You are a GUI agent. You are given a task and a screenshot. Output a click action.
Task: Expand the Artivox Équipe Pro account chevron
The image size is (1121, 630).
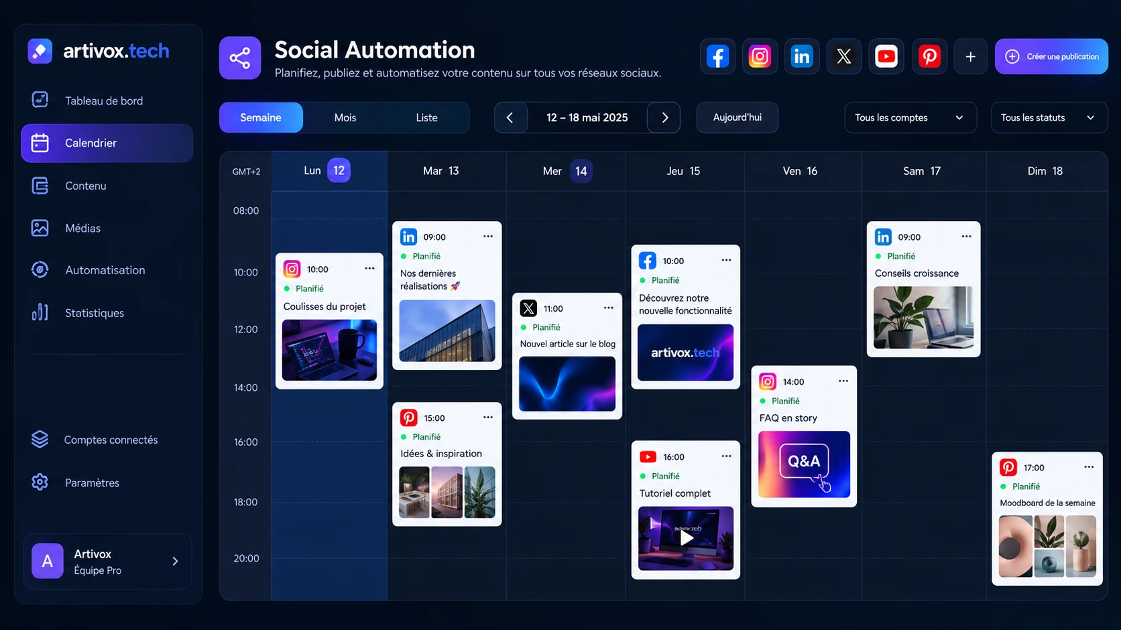tap(175, 561)
